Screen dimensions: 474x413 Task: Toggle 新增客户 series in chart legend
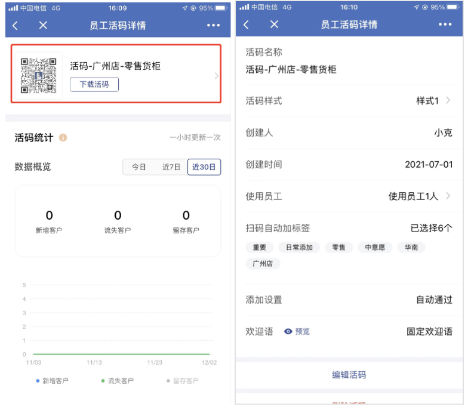[x=52, y=381]
